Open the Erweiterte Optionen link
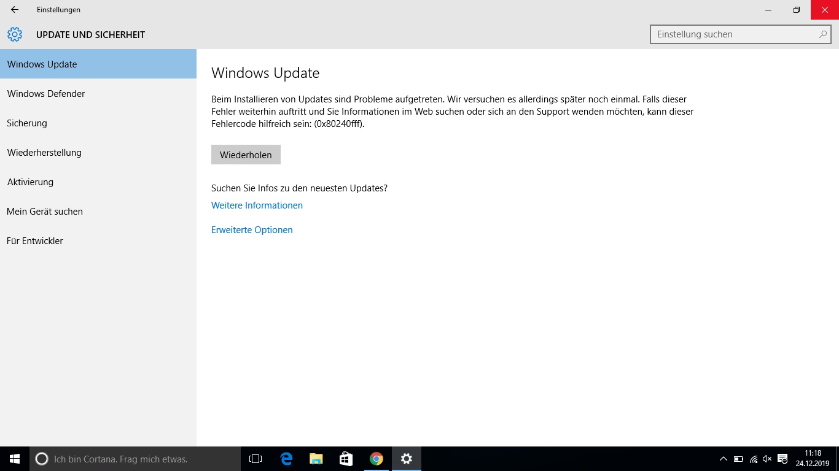Image resolution: width=839 pixels, height=471 pixels. pyautogui.click(x=252, y=230)
